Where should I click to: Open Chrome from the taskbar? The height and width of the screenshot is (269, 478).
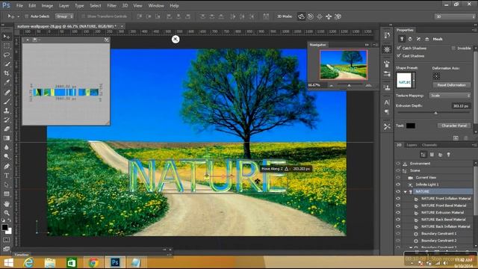(x=93, y=262)
